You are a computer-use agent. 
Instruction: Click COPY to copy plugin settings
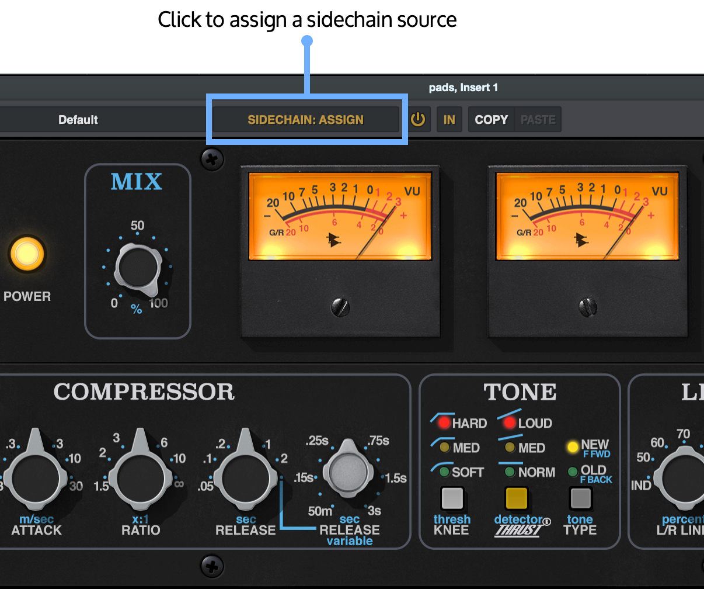[490, 119]
